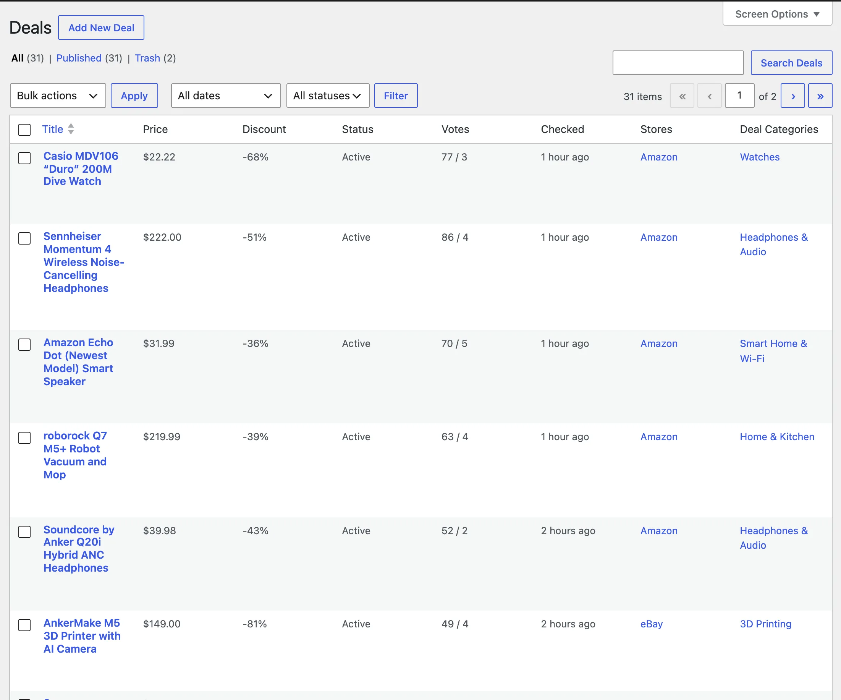Open the roborock Q7 M5+ deal
The width and height of the screenshot is (841, 700).
point(75,455)
